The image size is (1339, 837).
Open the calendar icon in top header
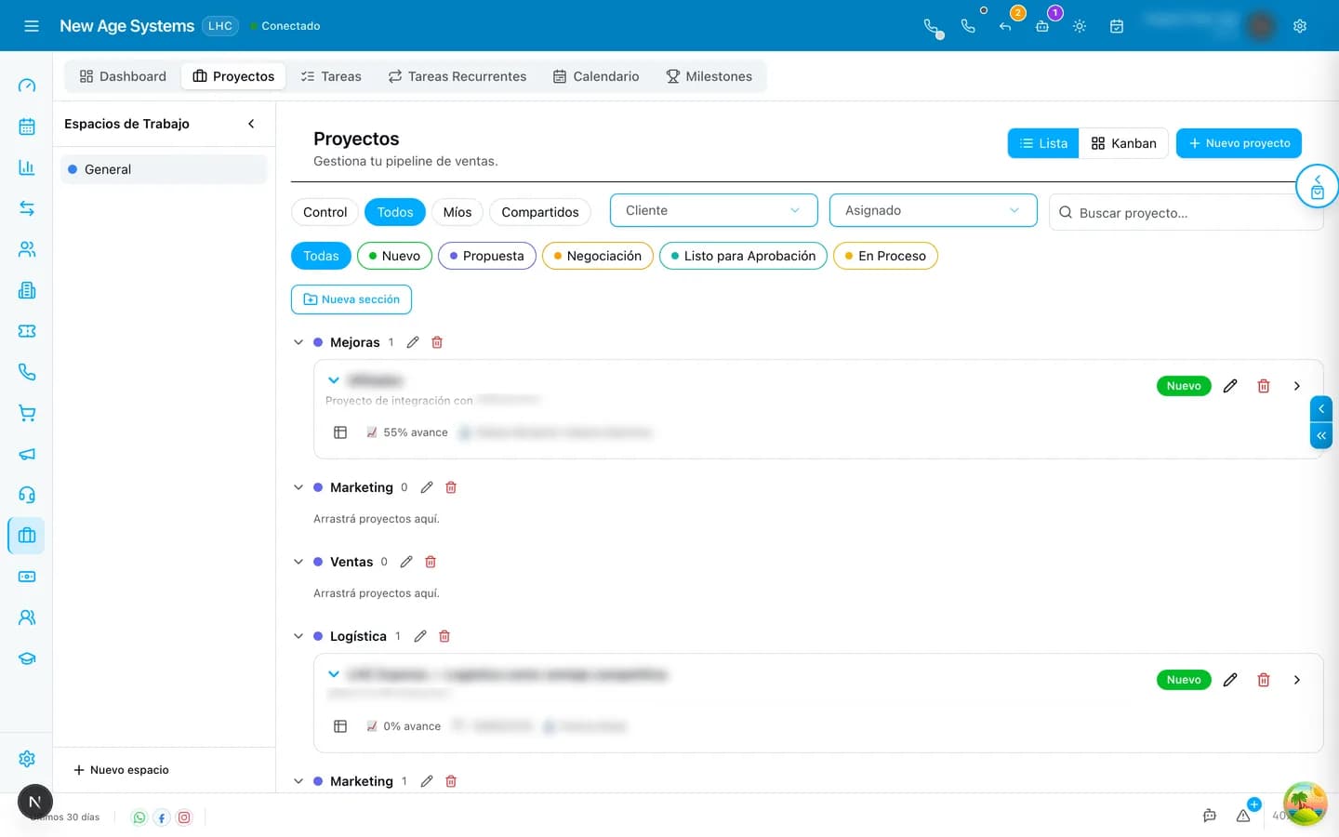(1117, 26)
